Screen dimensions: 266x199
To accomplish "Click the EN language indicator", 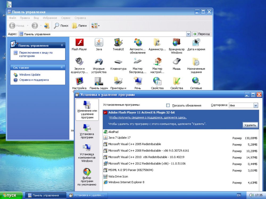I will point(239,195).
